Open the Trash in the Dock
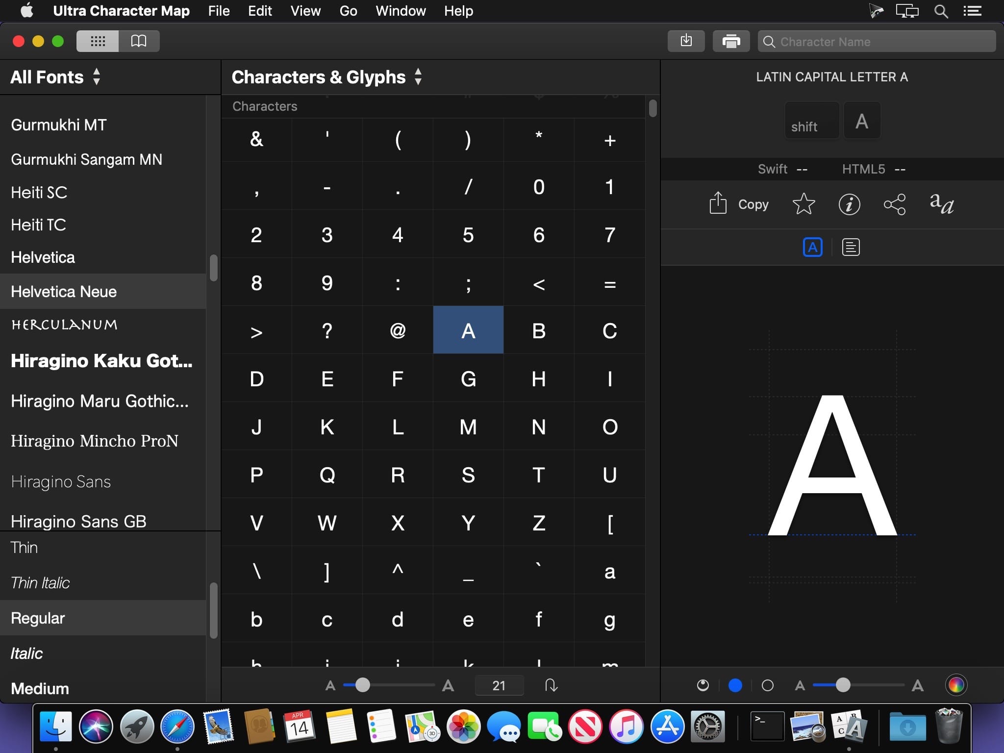Image resolution: width=1004 pixels, height=753 pixels. coord(949,727)
